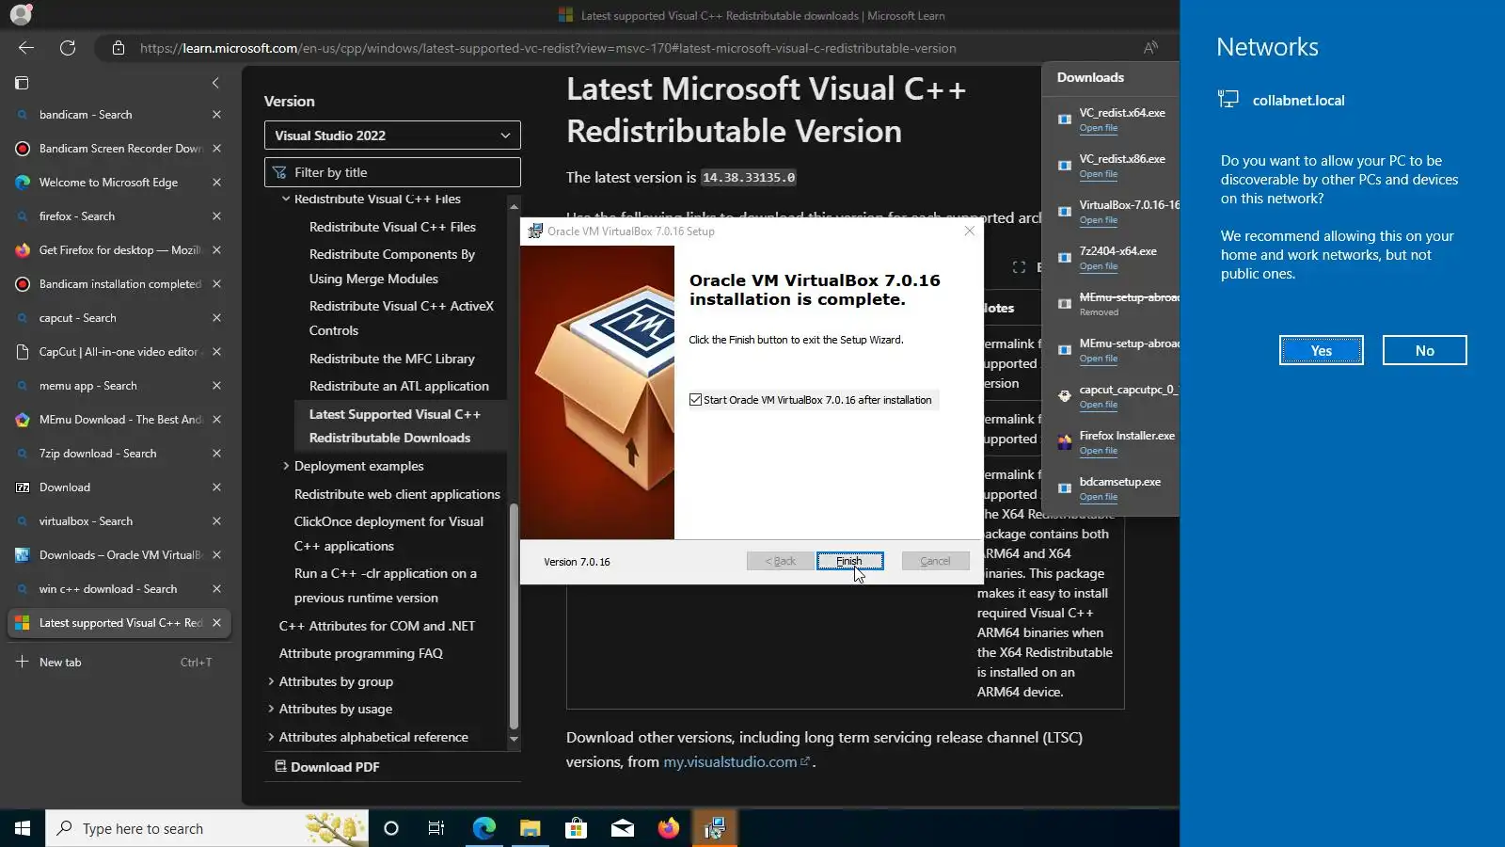Open 'Redistribute the MFC Library' tree item
The width and height of the screenshot is (1505, 847).
pos(391,359)
